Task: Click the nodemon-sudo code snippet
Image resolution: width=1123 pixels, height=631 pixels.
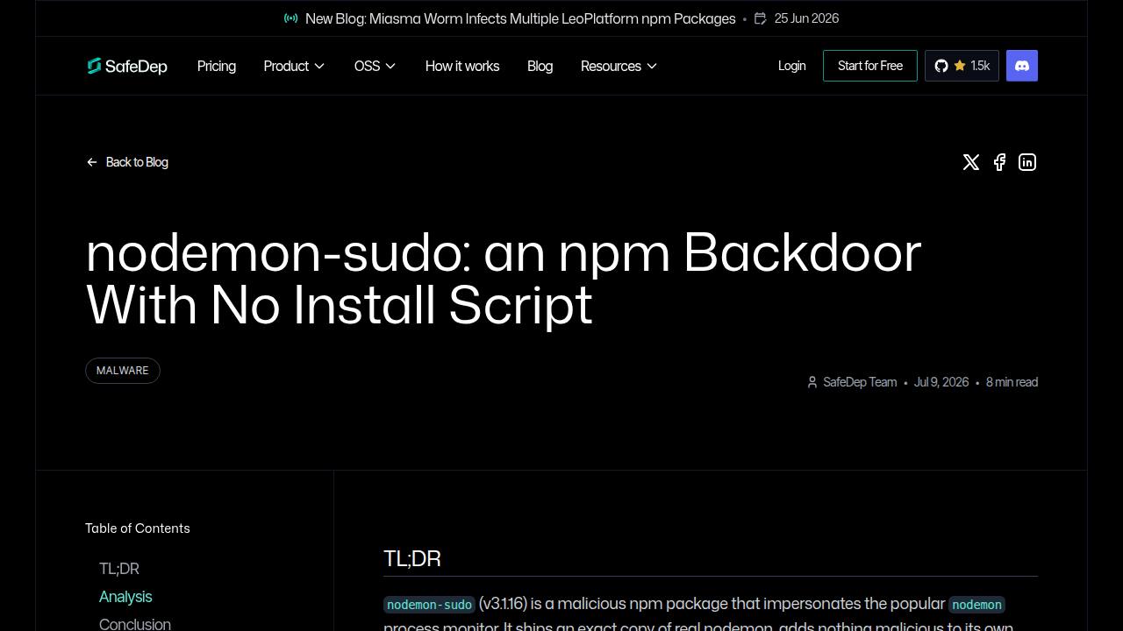Action: [x=430, y=605]
